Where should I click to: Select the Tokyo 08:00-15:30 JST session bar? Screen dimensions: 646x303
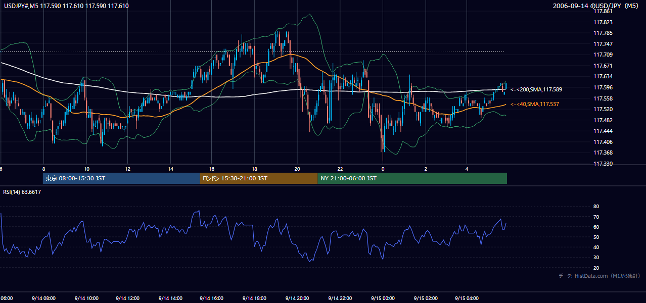121,178
